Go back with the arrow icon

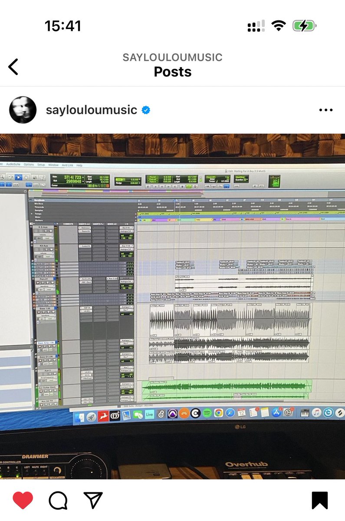13,67
